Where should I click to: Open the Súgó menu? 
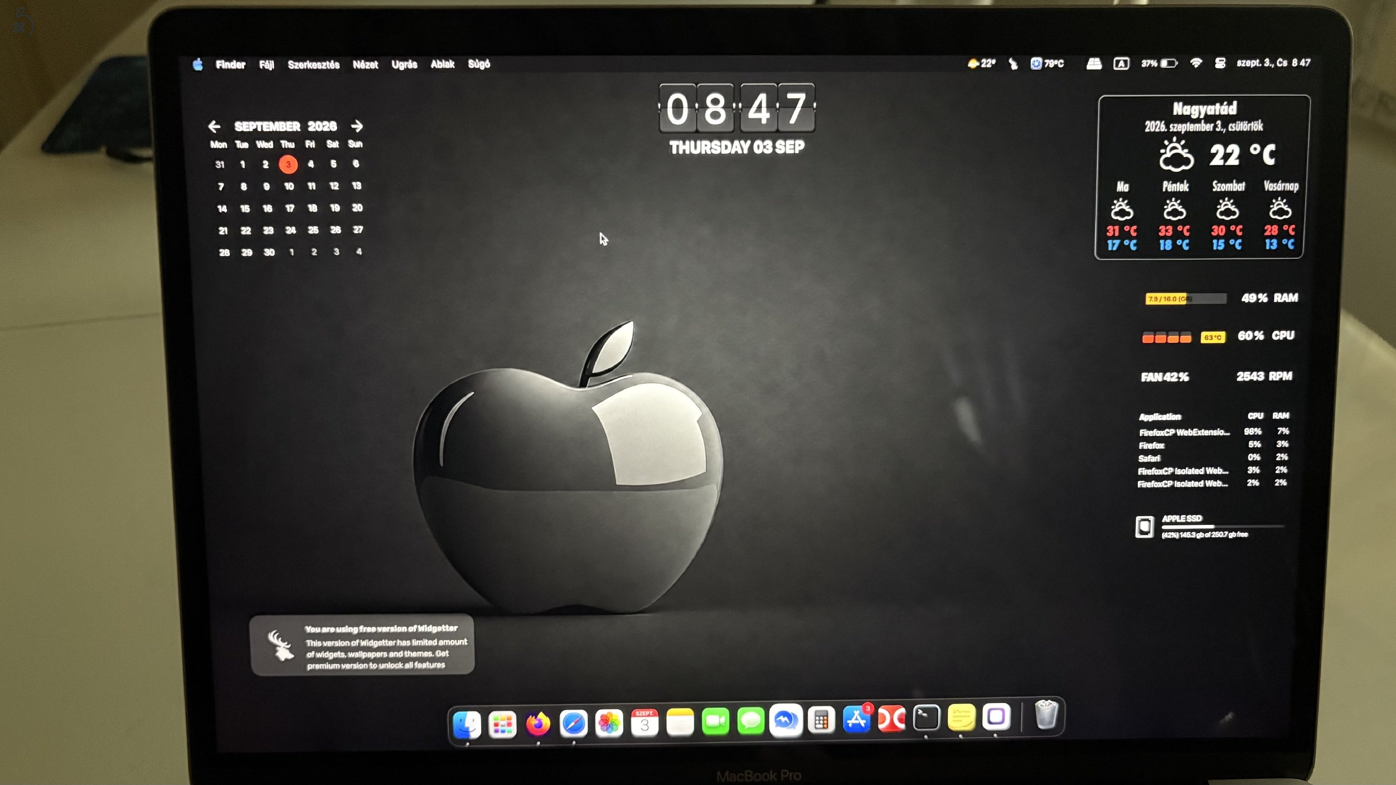point(479,64)
